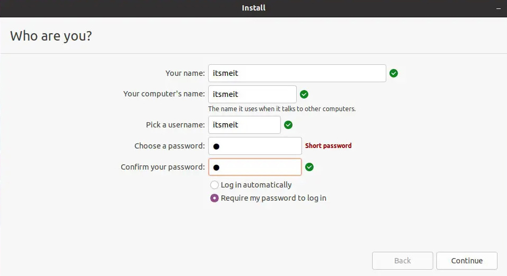Screen dimensions: 507x276
Task: Select "Require my password to log in" radio
Action: coord(214,199)
